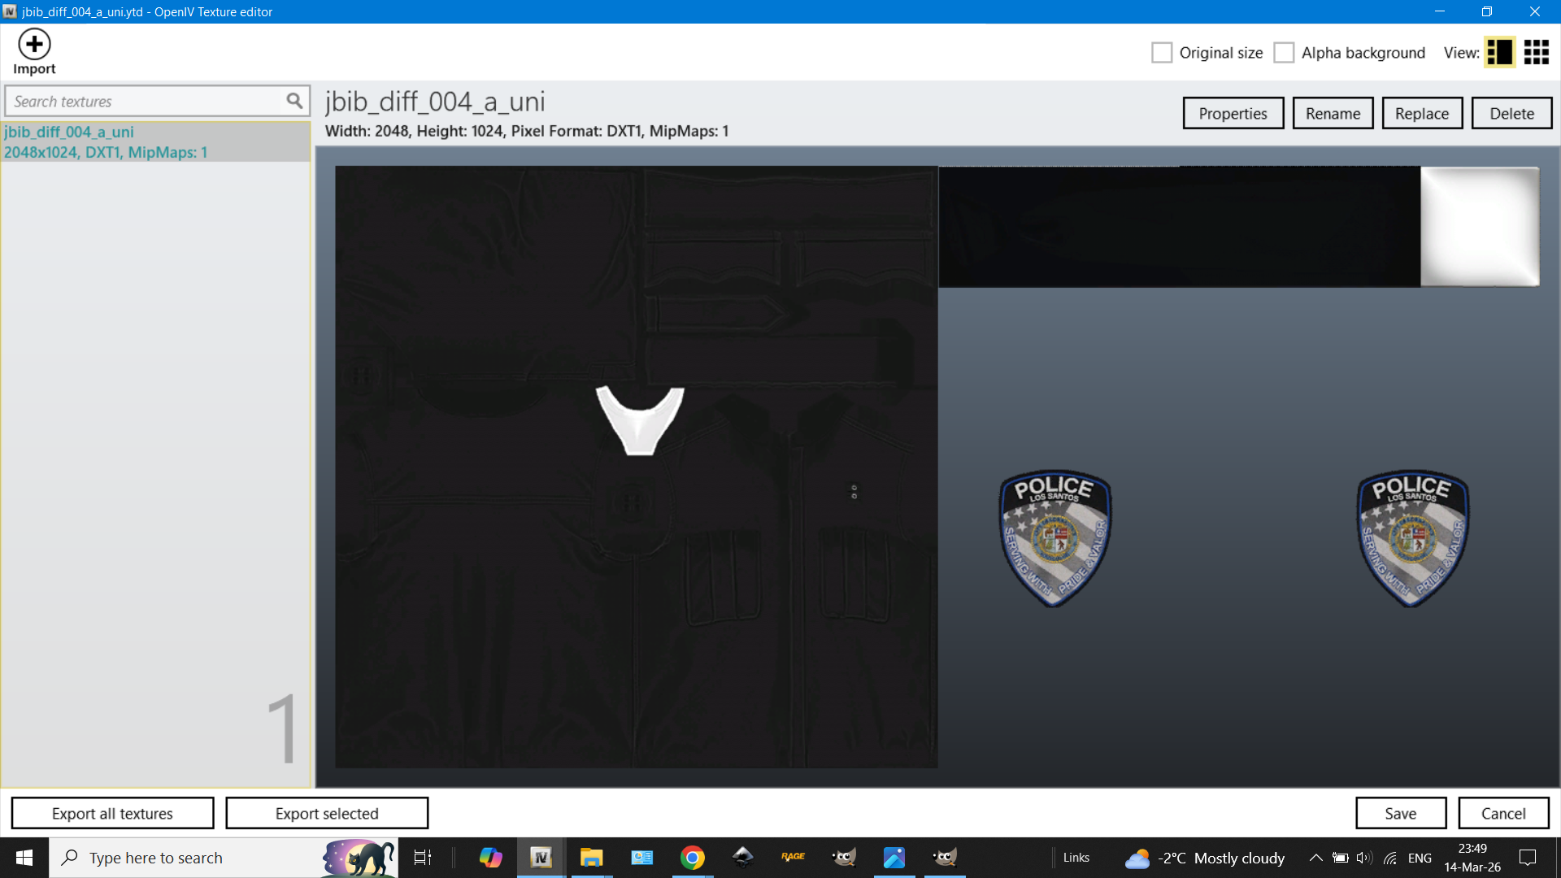This screenshot has height=878, width=1561.
Task: Switch to grid thumbnails view icon
Action: click(1536, 53)
